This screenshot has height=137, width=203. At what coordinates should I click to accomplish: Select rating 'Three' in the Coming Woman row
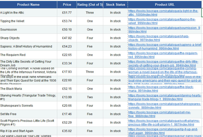90,72
